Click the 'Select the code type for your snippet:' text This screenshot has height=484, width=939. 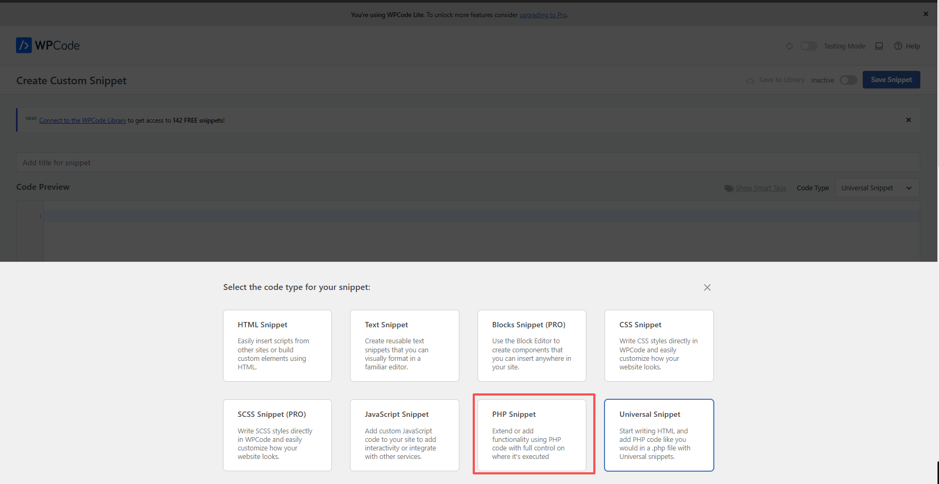[x=297, y=287]
